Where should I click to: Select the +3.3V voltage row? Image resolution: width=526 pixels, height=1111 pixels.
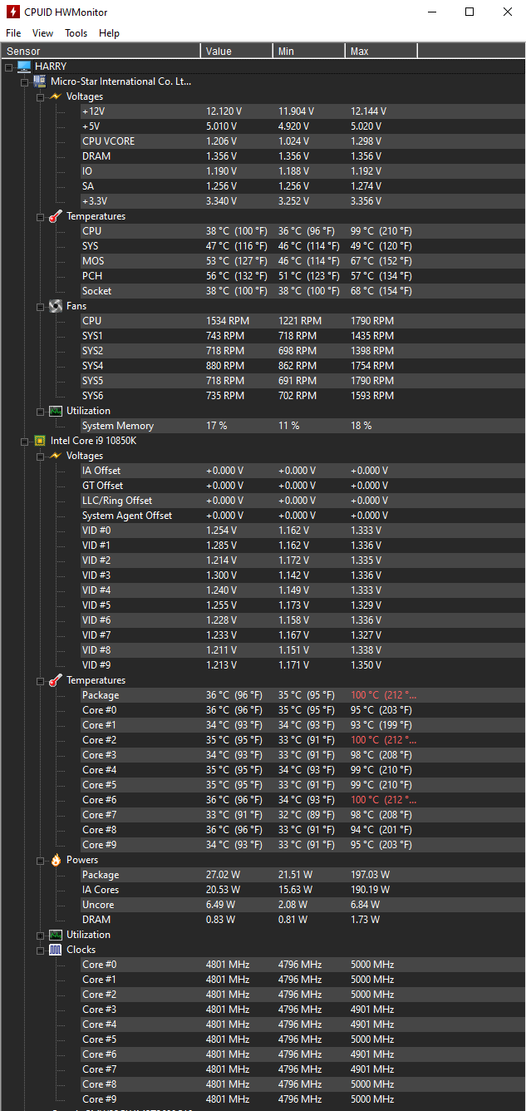pyautogui.click(x=302, y=201)
